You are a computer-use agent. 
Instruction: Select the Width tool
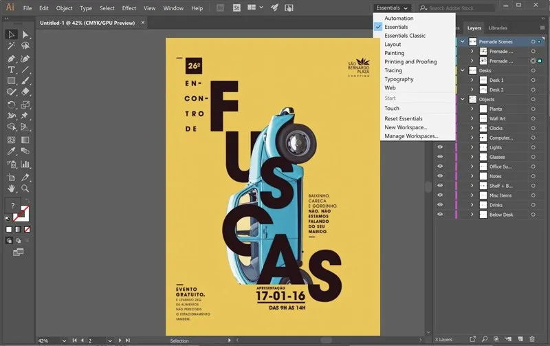(x=11, y=116)
